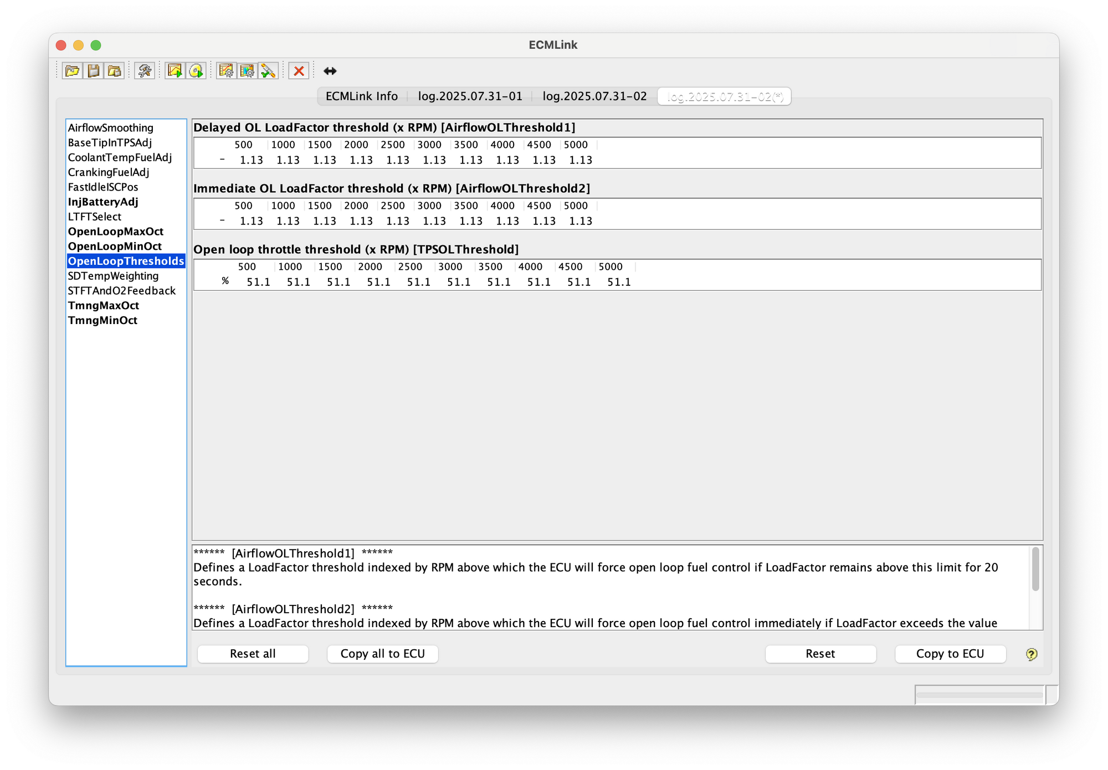Viewport: 1108px width, 770px height.
Task: Click the save floppy disk icon
Action: pos(94,71)
